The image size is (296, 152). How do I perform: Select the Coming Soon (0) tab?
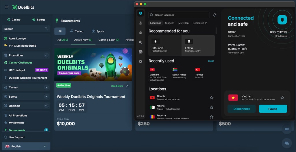point(109,40)
